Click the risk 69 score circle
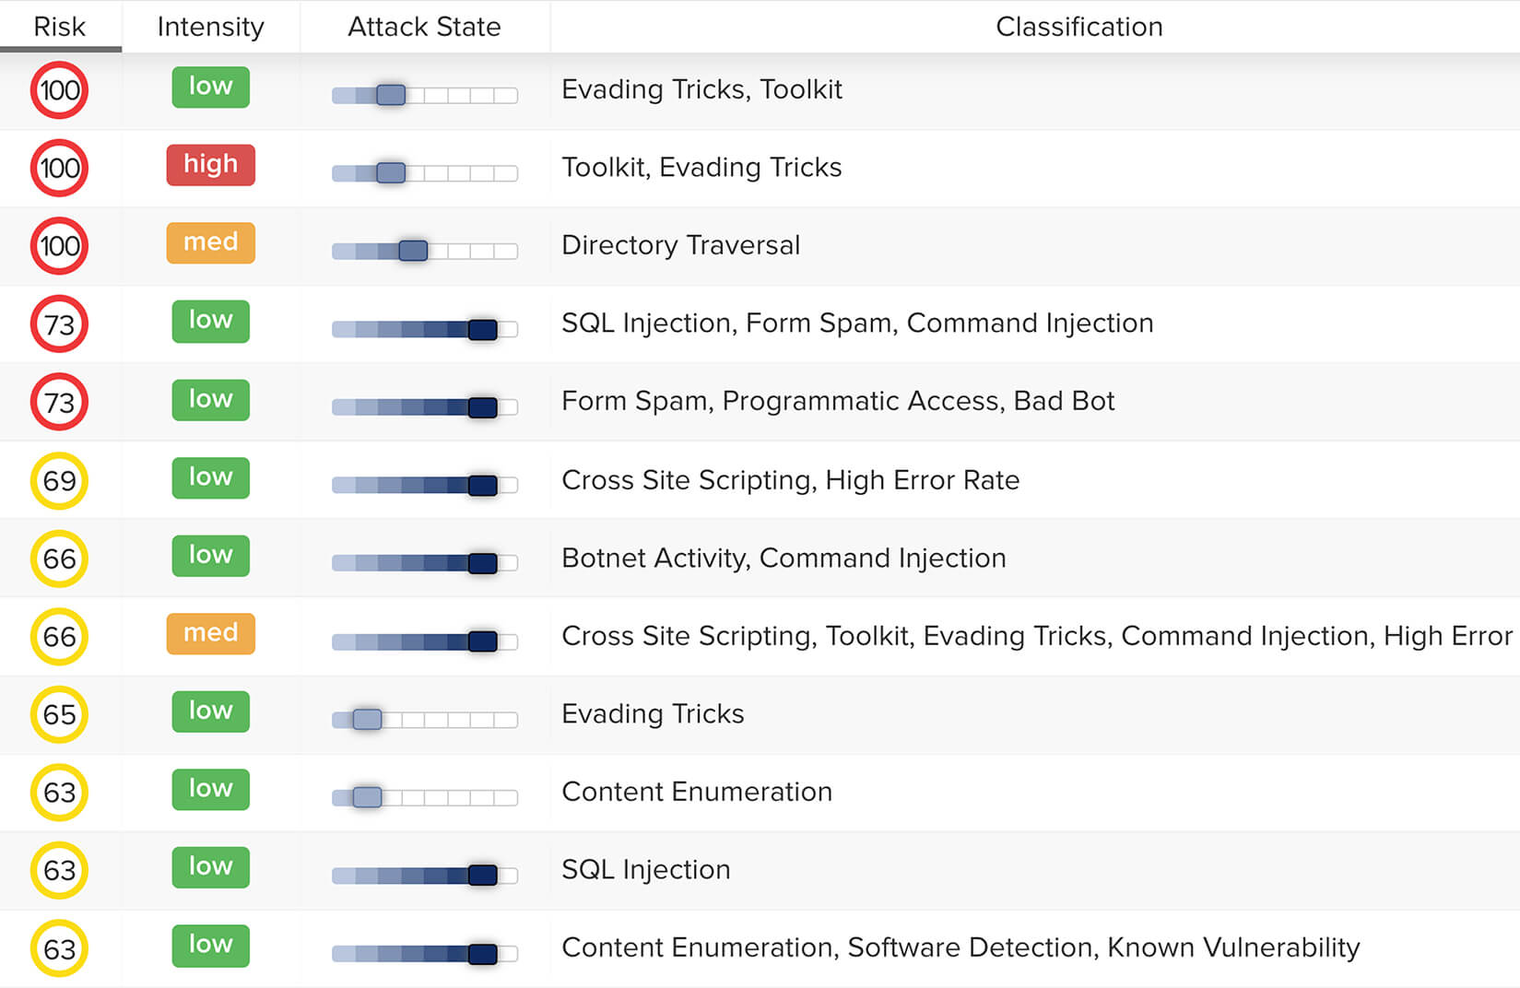This screenshot has width=1520, height=988. 60,480
